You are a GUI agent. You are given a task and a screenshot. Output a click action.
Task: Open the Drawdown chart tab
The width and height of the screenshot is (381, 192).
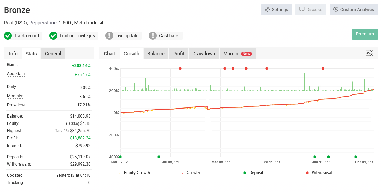(204, 54)
